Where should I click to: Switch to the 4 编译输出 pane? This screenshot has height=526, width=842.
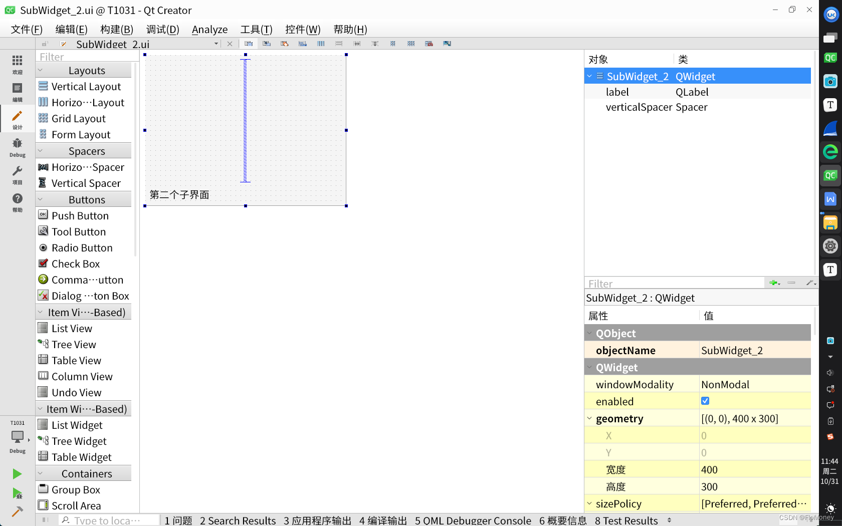coord(383,520)
